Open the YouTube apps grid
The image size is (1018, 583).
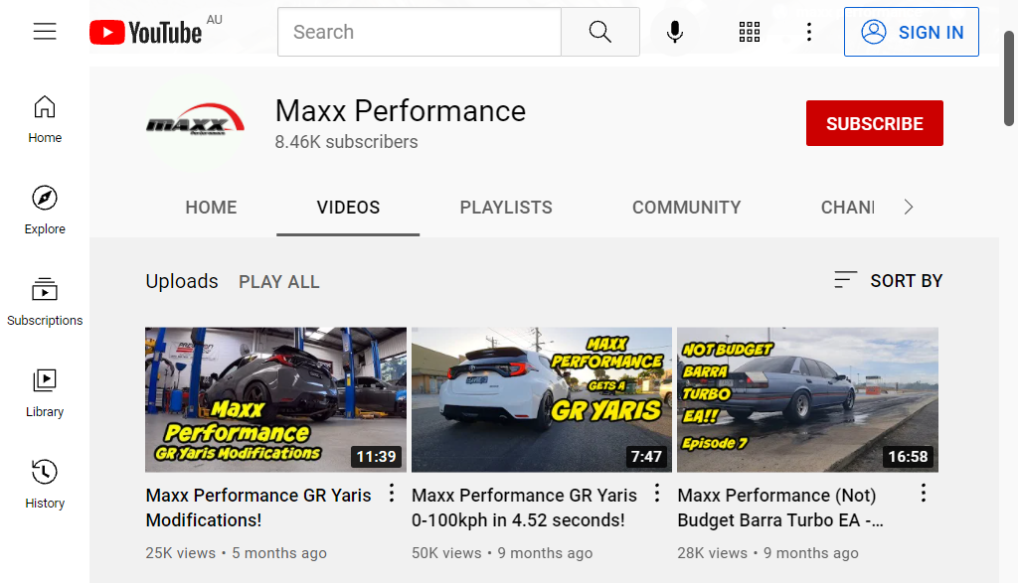(x=749, y=31)
